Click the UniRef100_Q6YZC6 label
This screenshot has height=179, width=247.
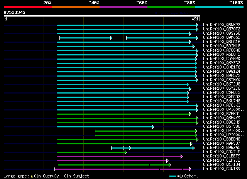click(x=222, y=89)
